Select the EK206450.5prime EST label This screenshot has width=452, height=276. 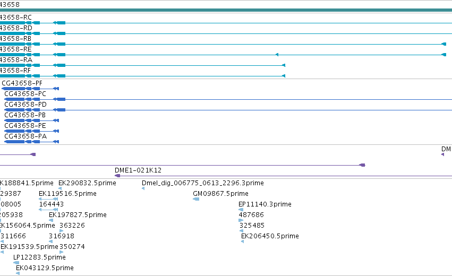(x=270, y=237)
